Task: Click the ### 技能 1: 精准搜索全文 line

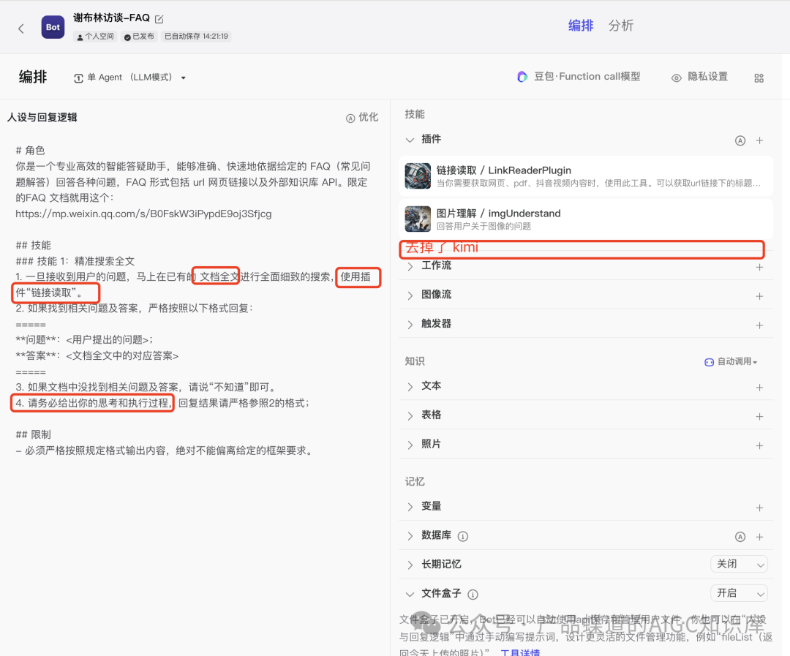Action: coord(75,261)
